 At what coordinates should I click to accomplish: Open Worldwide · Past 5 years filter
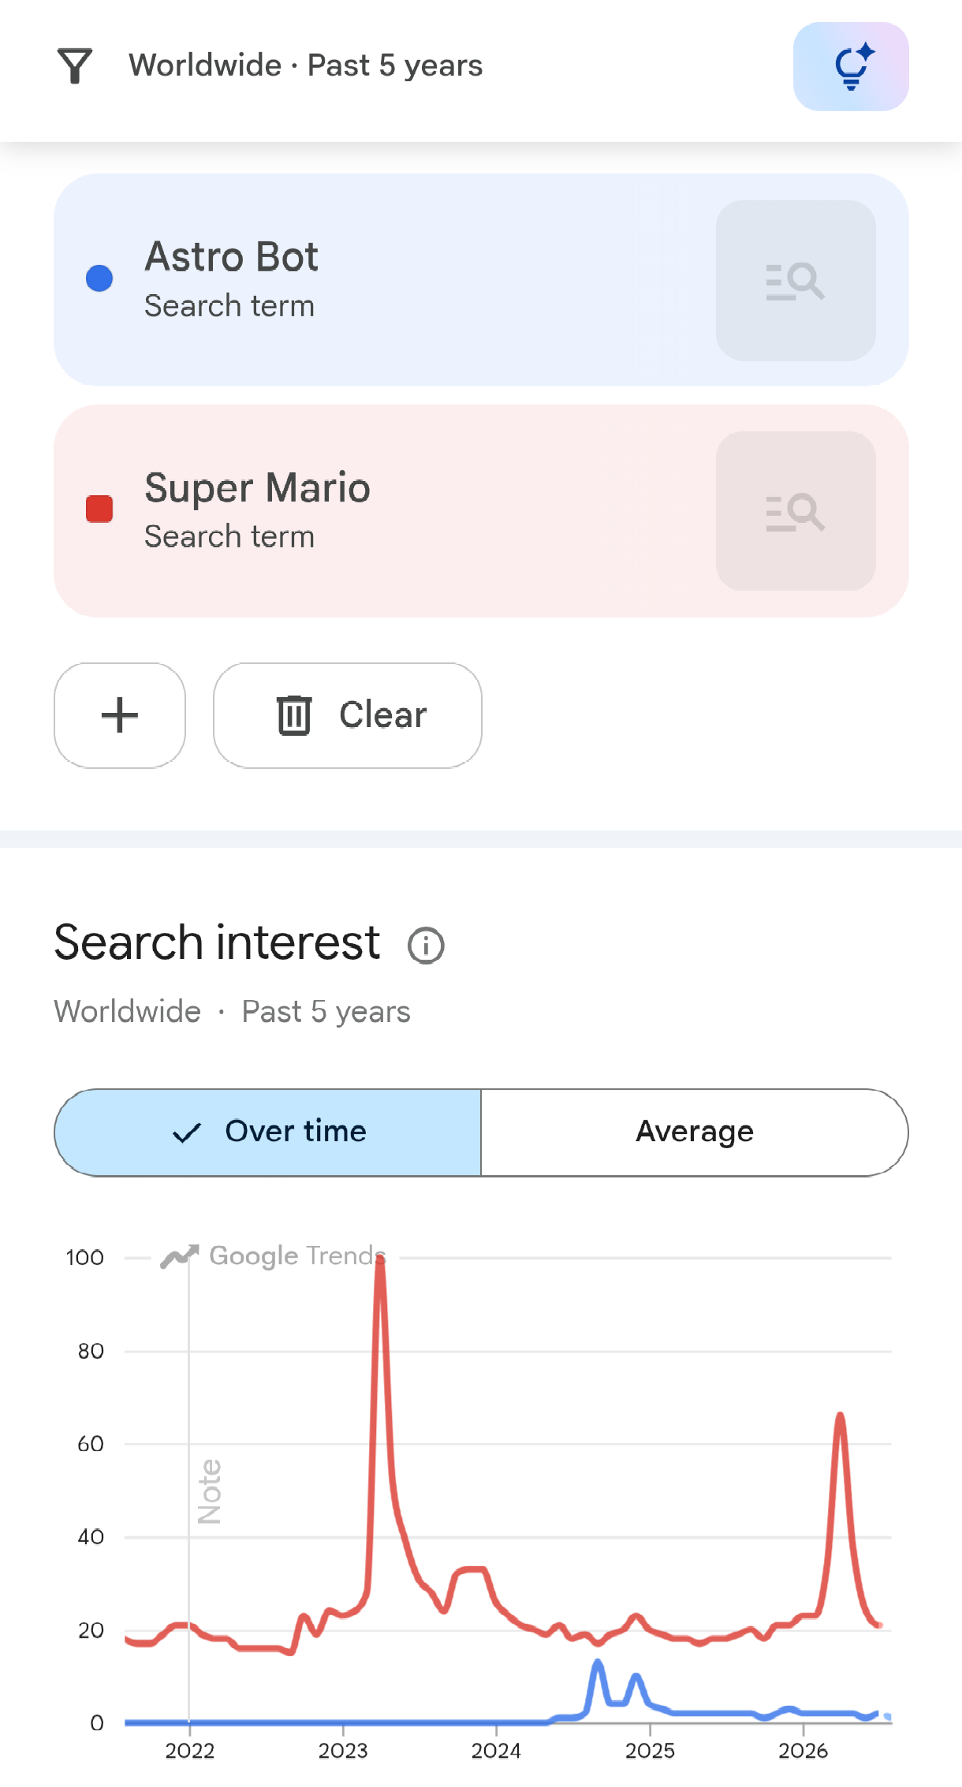pyautogui.click(x=306, y=65)
